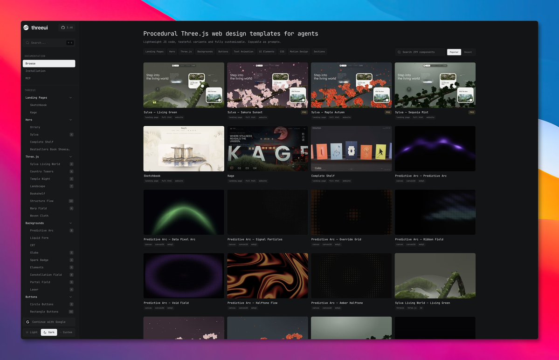Filter by Motion Design category chip

[x=299, y=52]
